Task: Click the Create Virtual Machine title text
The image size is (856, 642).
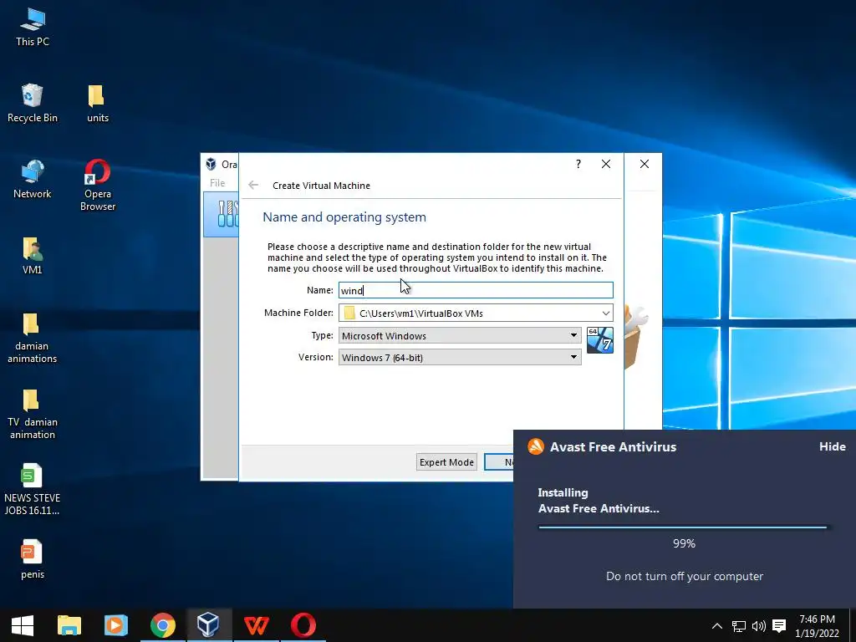Action: (321, 186)
